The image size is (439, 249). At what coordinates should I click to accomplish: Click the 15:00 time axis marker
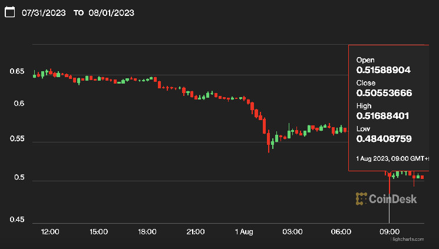[98, 232]
